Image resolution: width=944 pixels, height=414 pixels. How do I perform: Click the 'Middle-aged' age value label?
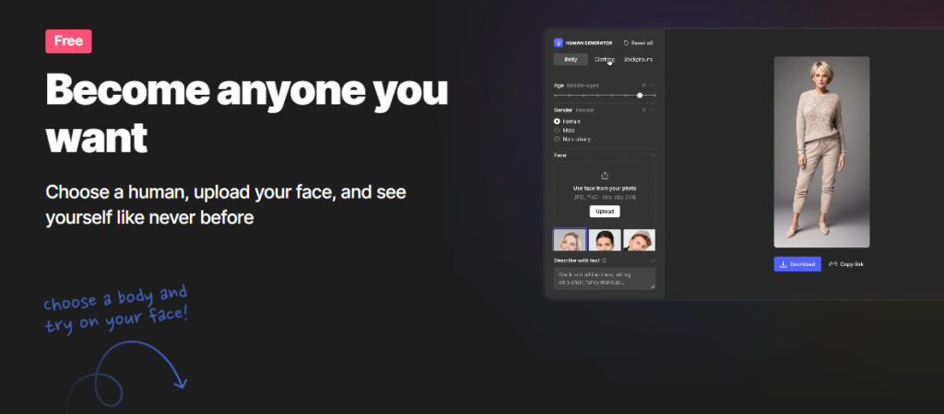583,86
